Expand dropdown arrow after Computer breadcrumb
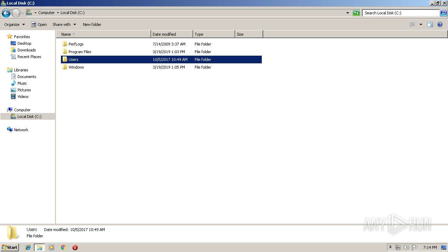Image resolution: width=448 pixels, height=252 pixels. click(58, 13)
